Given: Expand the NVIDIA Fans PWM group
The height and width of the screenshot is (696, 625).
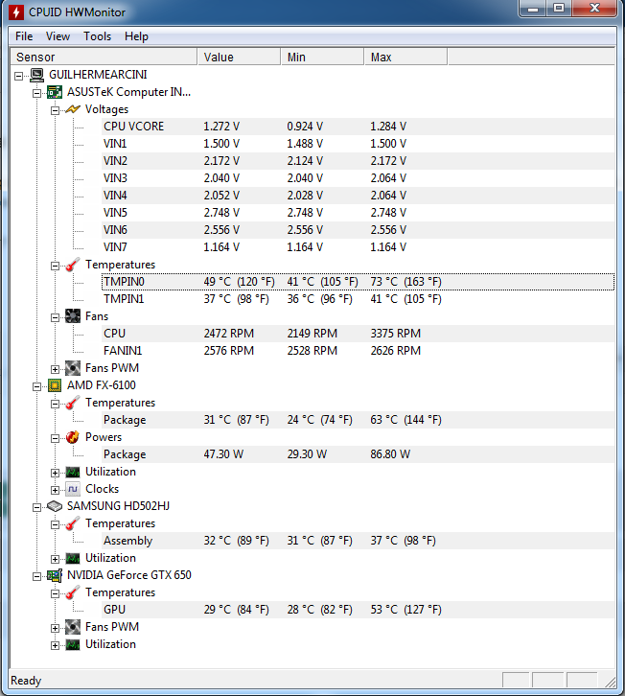Looking at the screenshot, I should (x=55, y=628).
